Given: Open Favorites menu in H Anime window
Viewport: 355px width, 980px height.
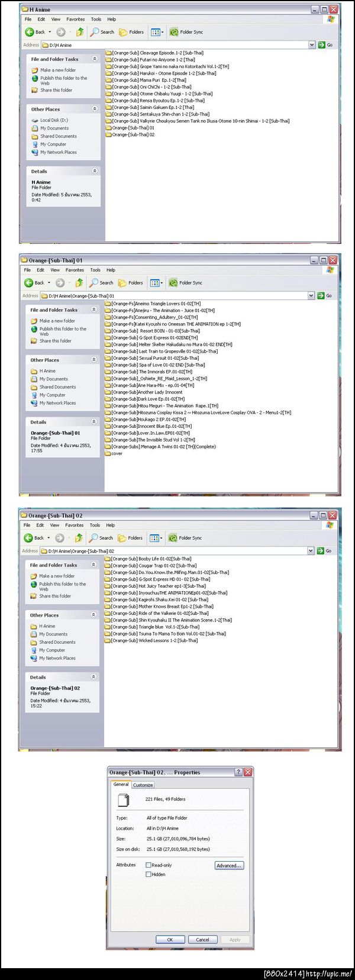Looking at the screenshot, I should click(x=75, y=19).
